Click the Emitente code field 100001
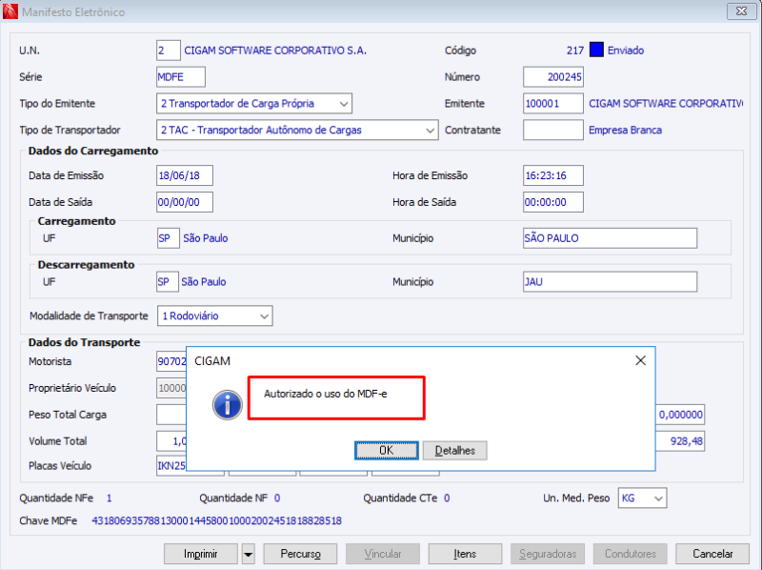Viewport: 762px width, 570px height. [553, 104]
